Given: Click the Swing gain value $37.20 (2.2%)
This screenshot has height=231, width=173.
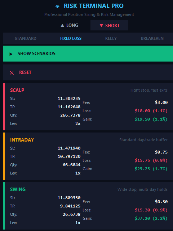Looking at the screenshot, I should tap(151, 218).
